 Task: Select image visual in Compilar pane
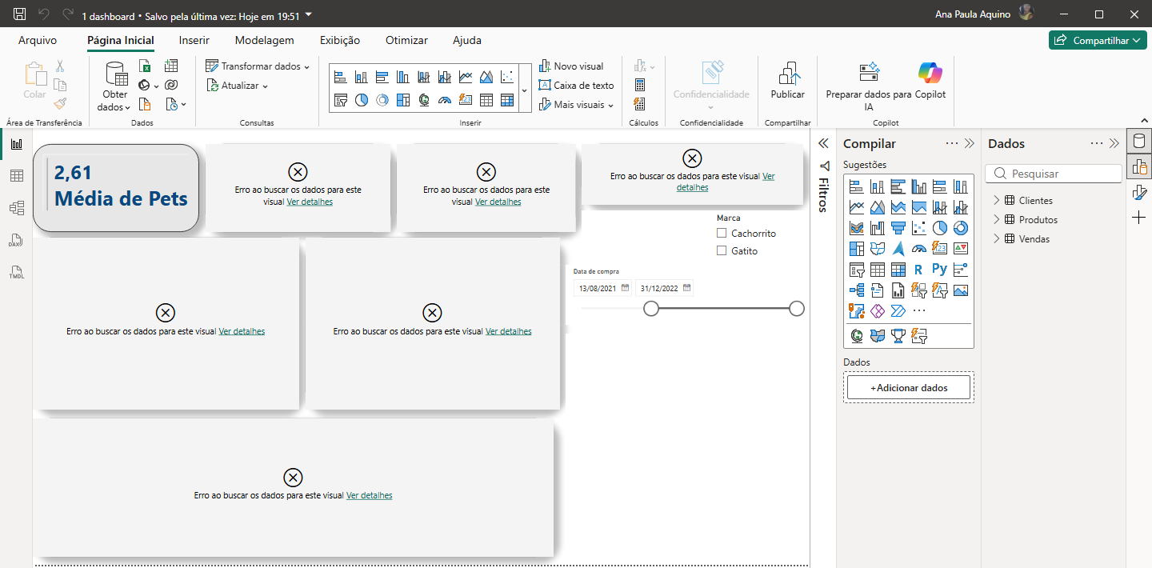pyautogui.click(x=961, y=290)
